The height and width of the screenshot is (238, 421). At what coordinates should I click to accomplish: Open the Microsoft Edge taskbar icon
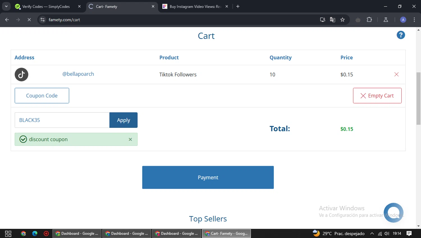click(35, 234)
